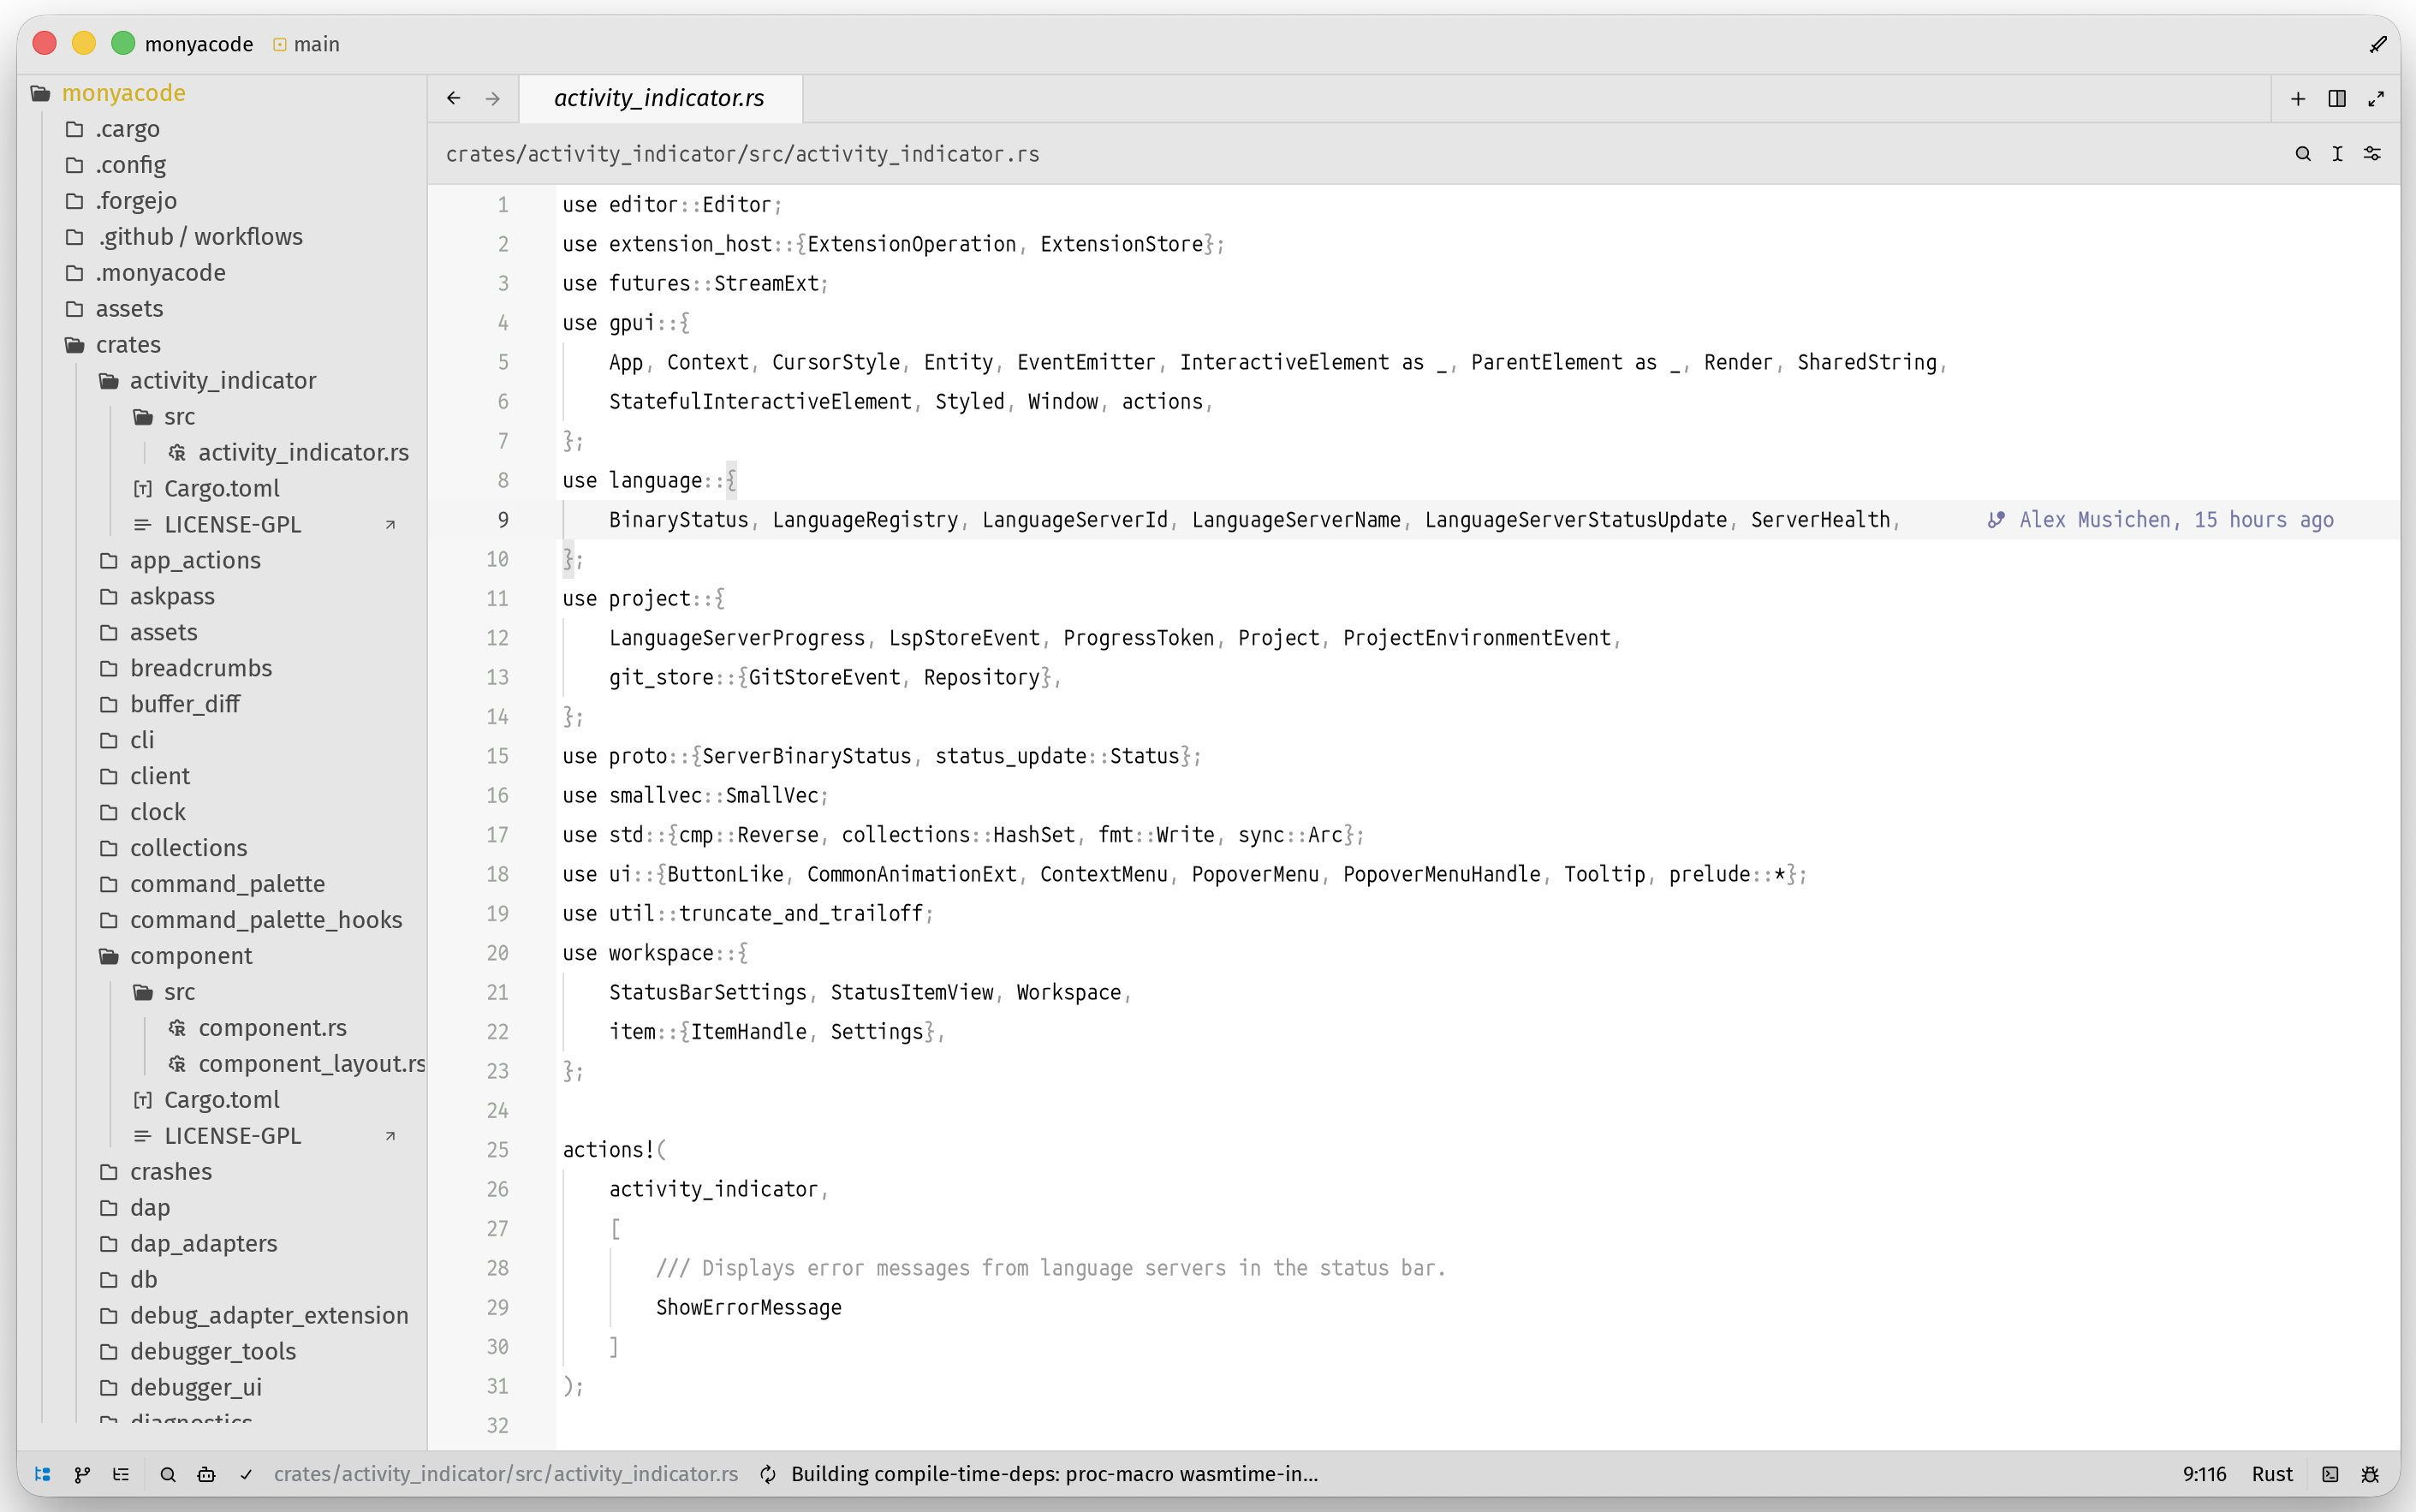Toggle the project panel icon in status bar
Image resolution: width=2416 pixels, height=1512 pixels.
click(42, 1474)
